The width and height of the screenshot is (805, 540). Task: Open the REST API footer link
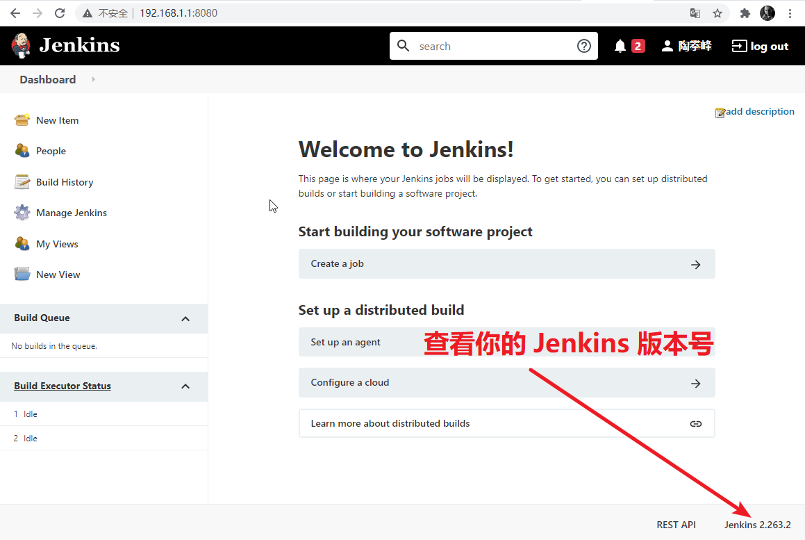pos(676,525)
